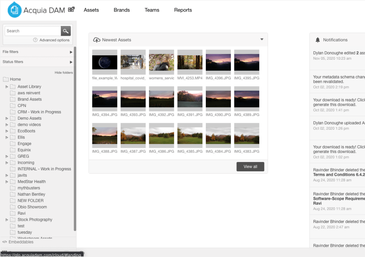Open the Newest Assets panel dropdown

262,40
